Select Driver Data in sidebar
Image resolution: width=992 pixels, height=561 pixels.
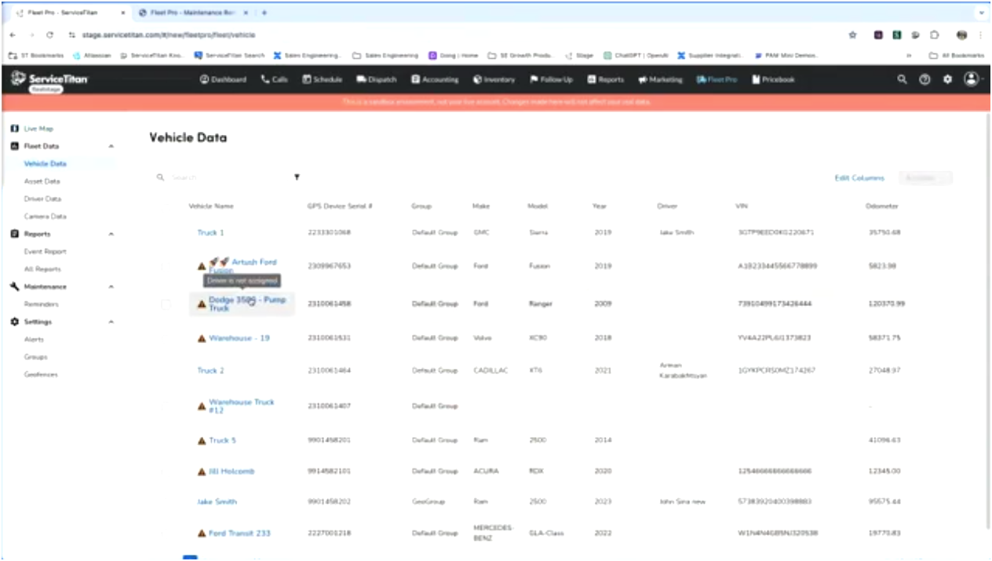42,199
